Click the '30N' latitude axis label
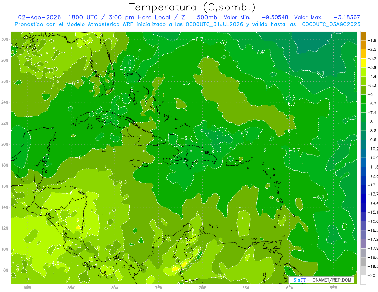The height and width of the screenshot is (292, 378). (5, 39)
